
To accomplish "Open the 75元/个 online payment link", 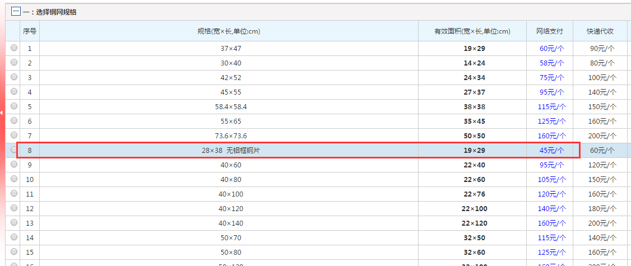I will [x=552, y=78].
